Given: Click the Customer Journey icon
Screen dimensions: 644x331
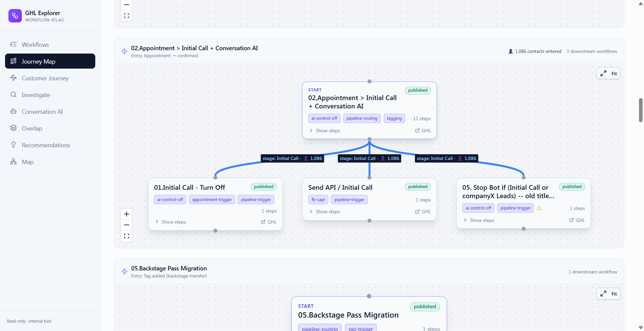Looking at the screenshot, I should pos(13,78).
